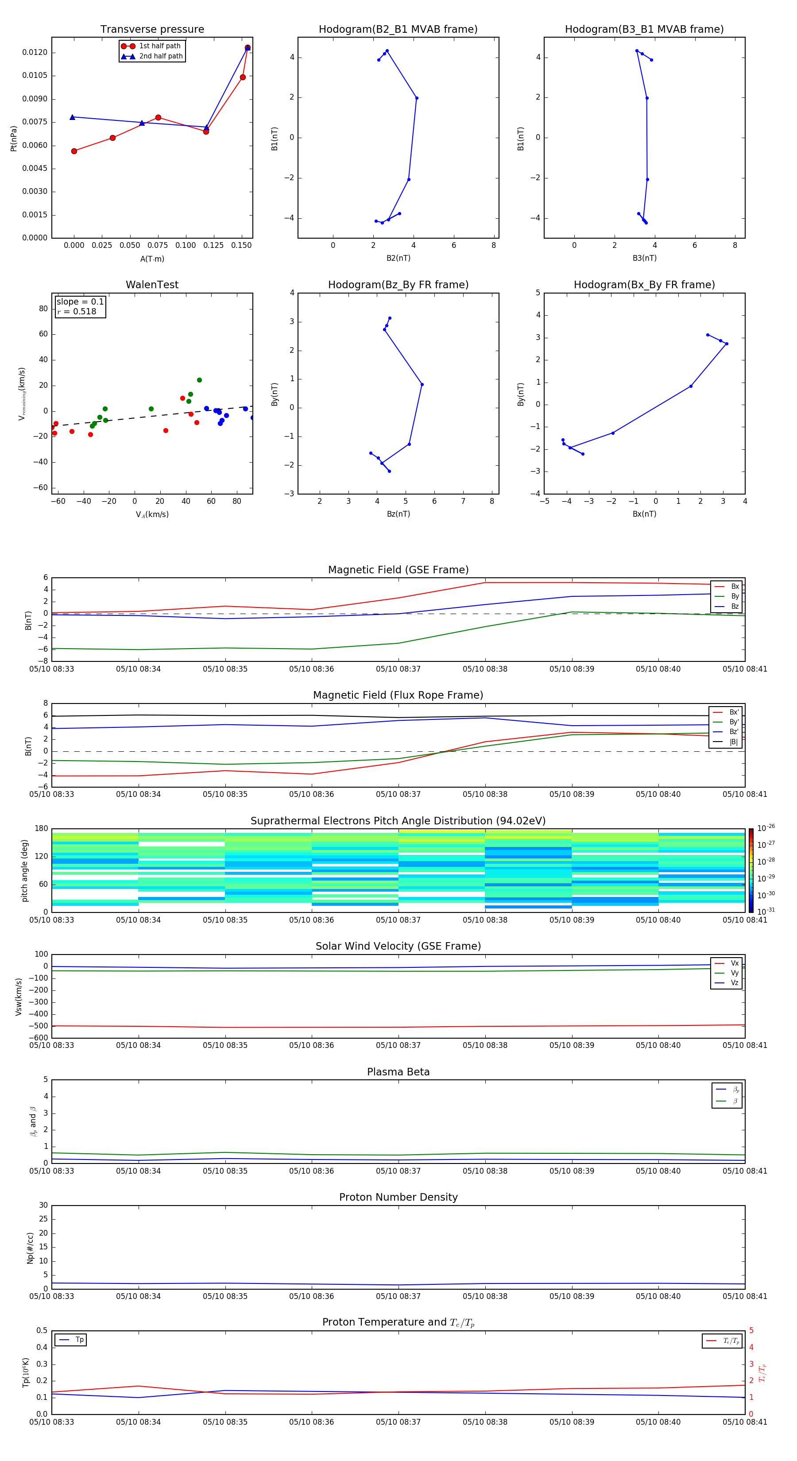The height and width of the screenshot is (1461, 797).
Task: Click the "10^-26" colorbar tick label
Action: click(x=766, y=828)
